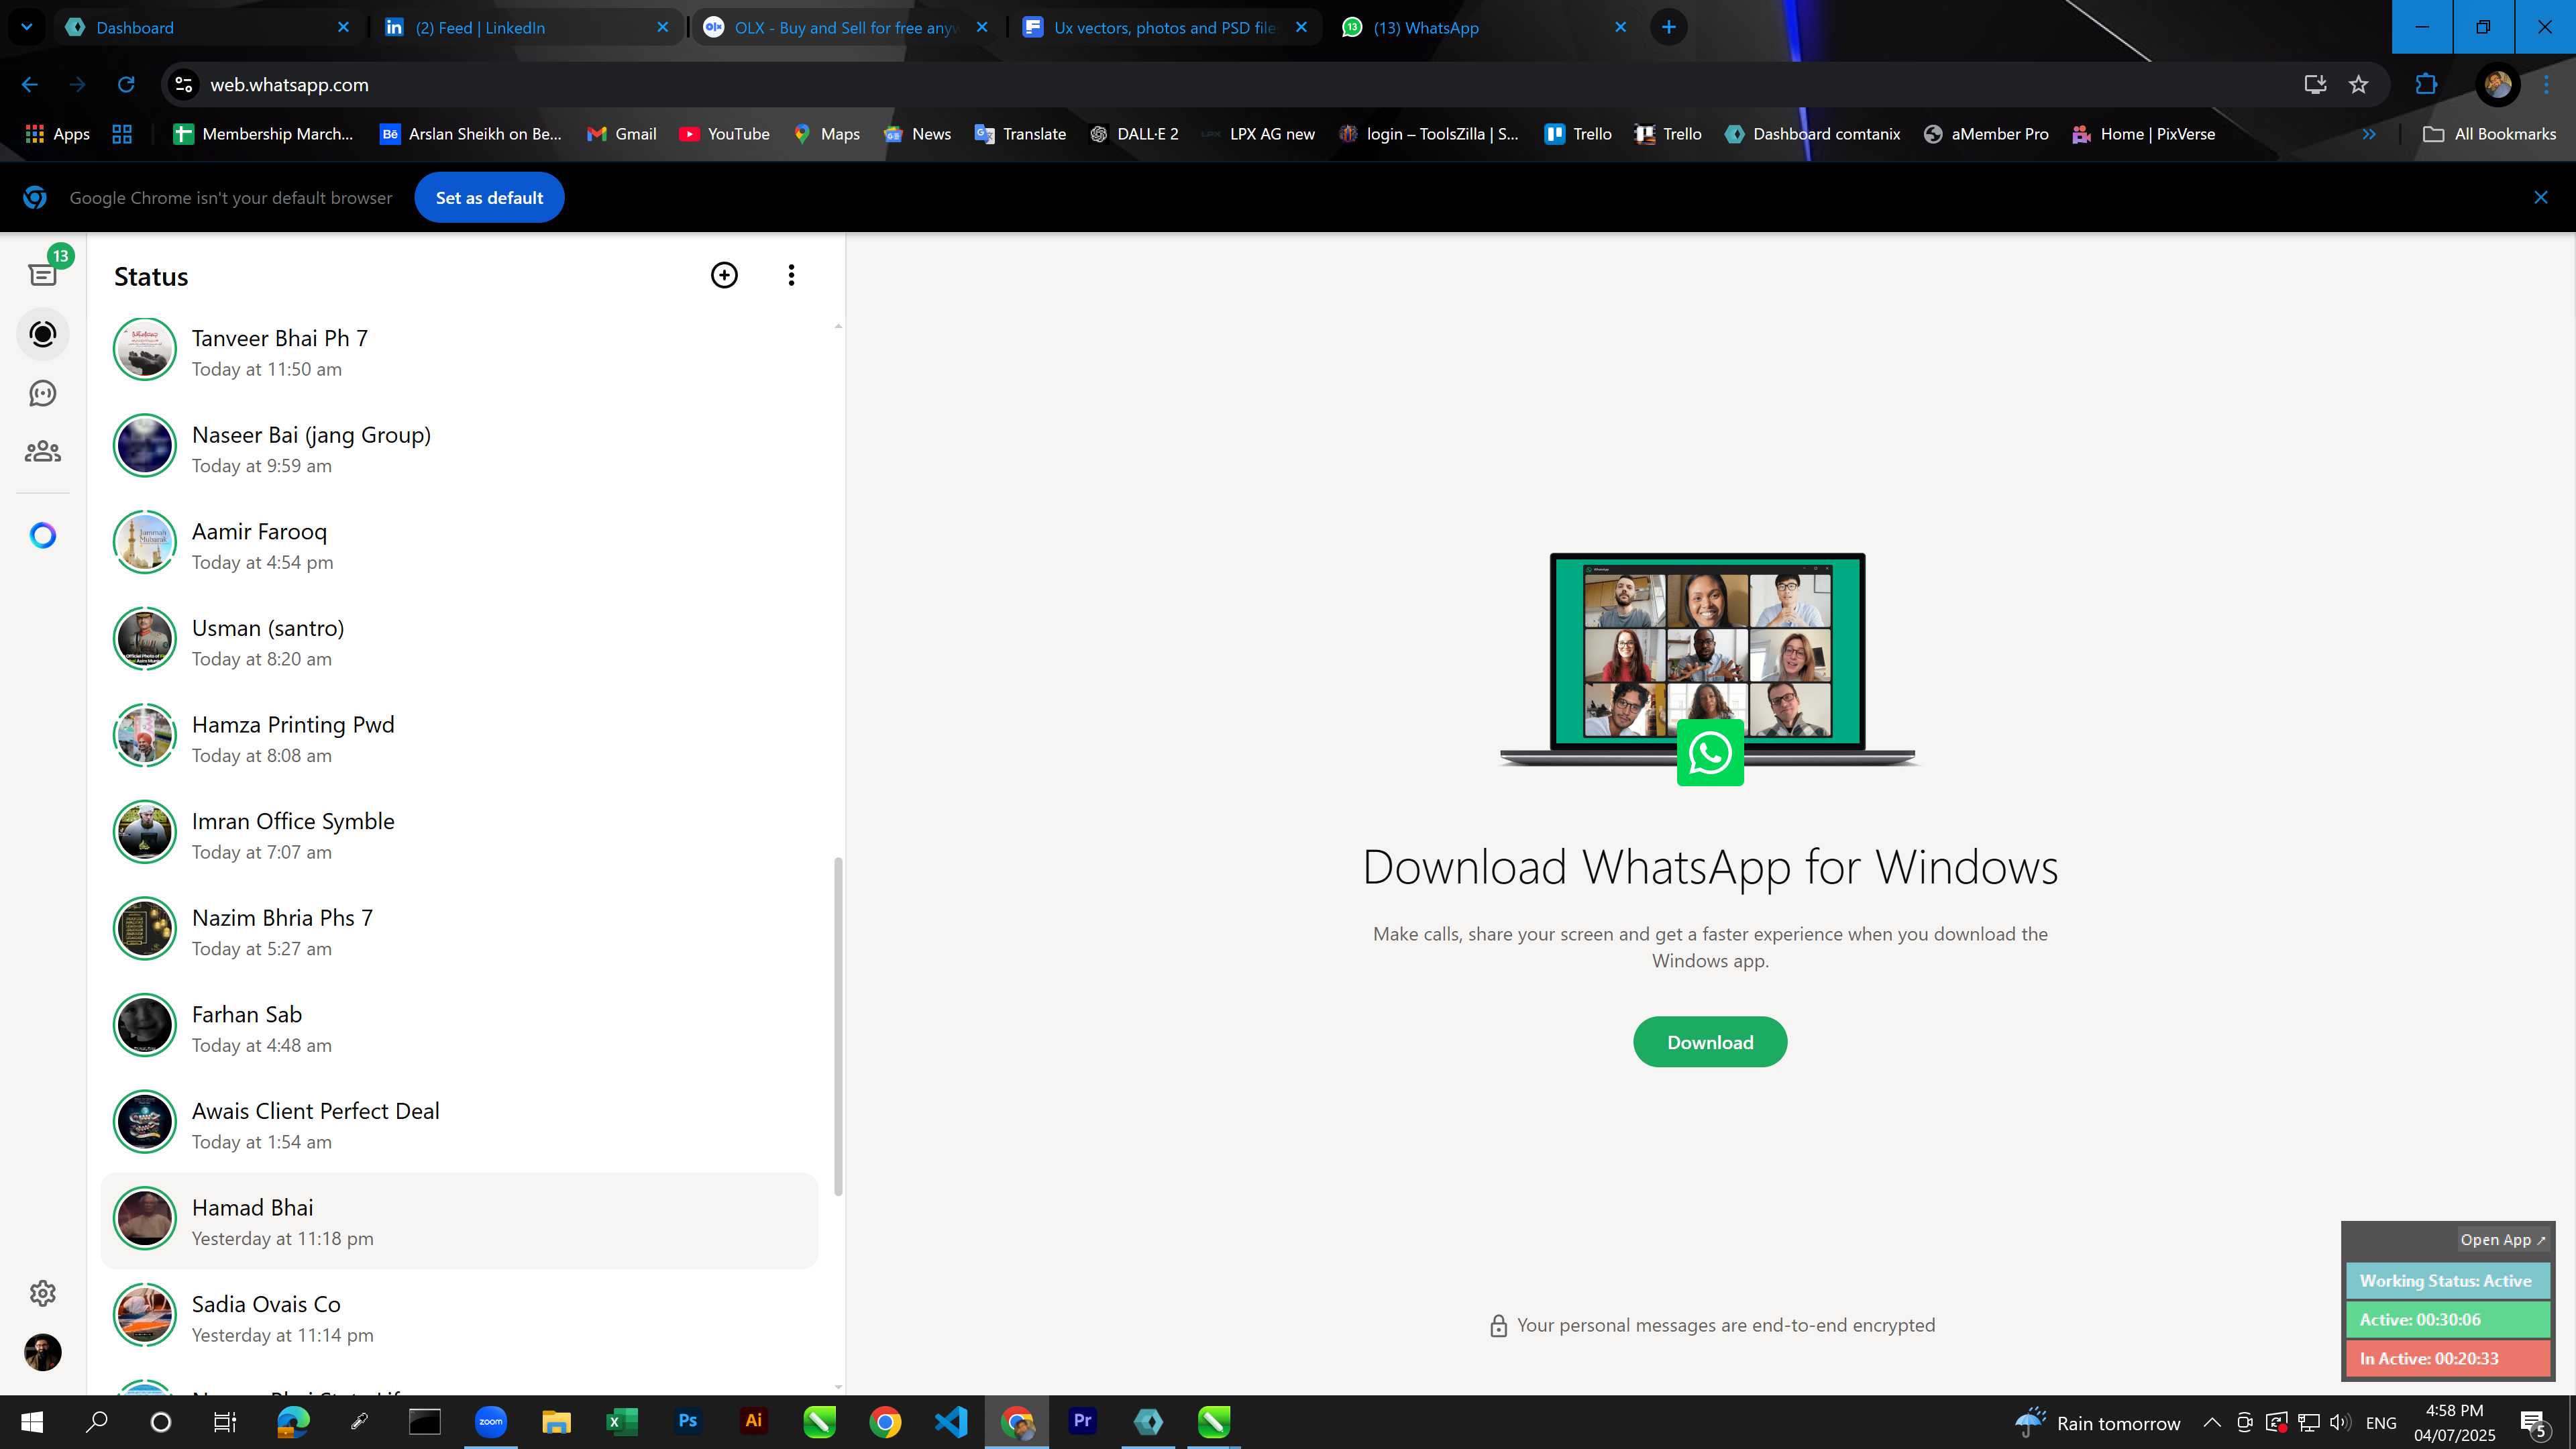Viewport: 2576px width, 1449px height.
Task: Bookmark this page with the star icon
Action: tap(2359, 85)
